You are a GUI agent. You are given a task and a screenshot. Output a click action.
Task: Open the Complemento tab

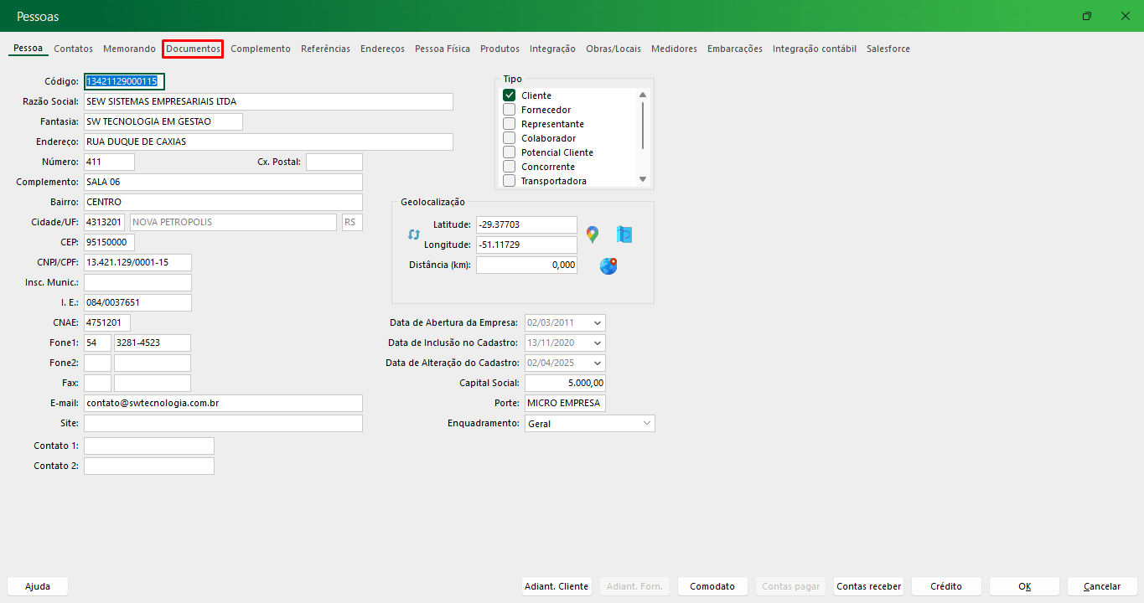click(261, 49)
